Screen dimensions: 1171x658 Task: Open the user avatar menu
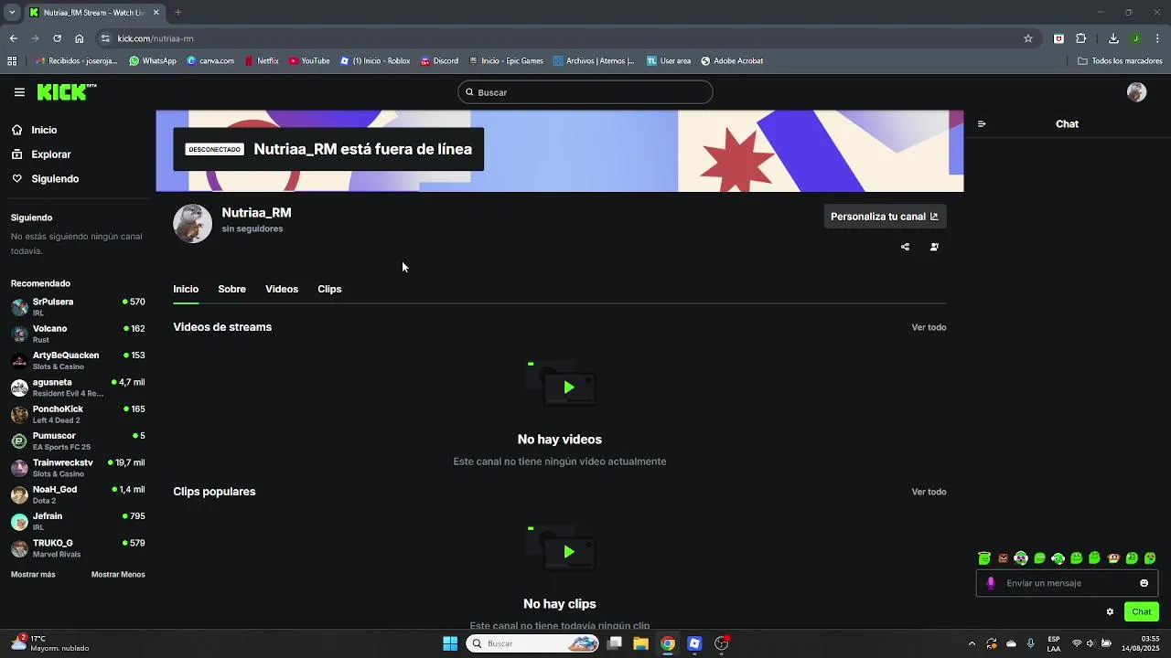click(x=1136, y=92)
